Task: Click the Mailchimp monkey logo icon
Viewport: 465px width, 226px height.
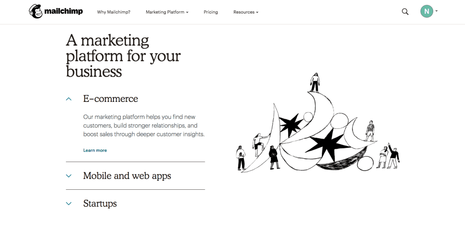Action: point(35,11)
